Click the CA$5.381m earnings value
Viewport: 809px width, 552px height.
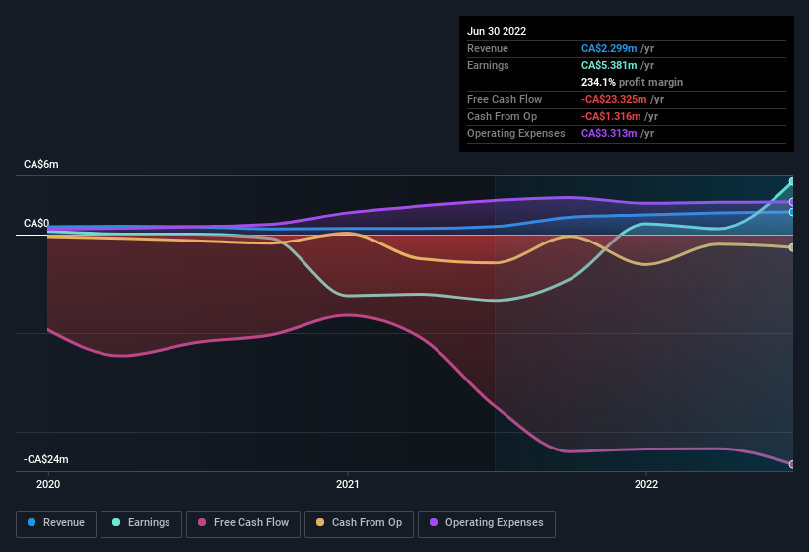[609, 65]
